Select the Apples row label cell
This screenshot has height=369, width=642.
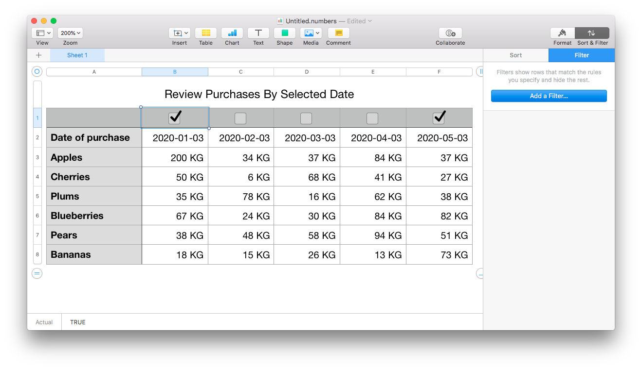pos(94,157)
